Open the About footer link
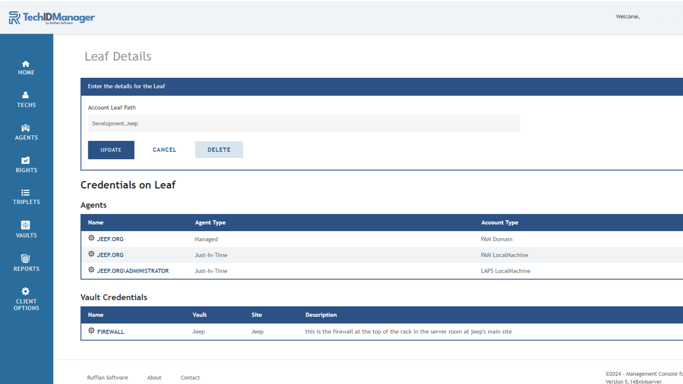This screenshot has height=384, width=683. click(154, 377)
